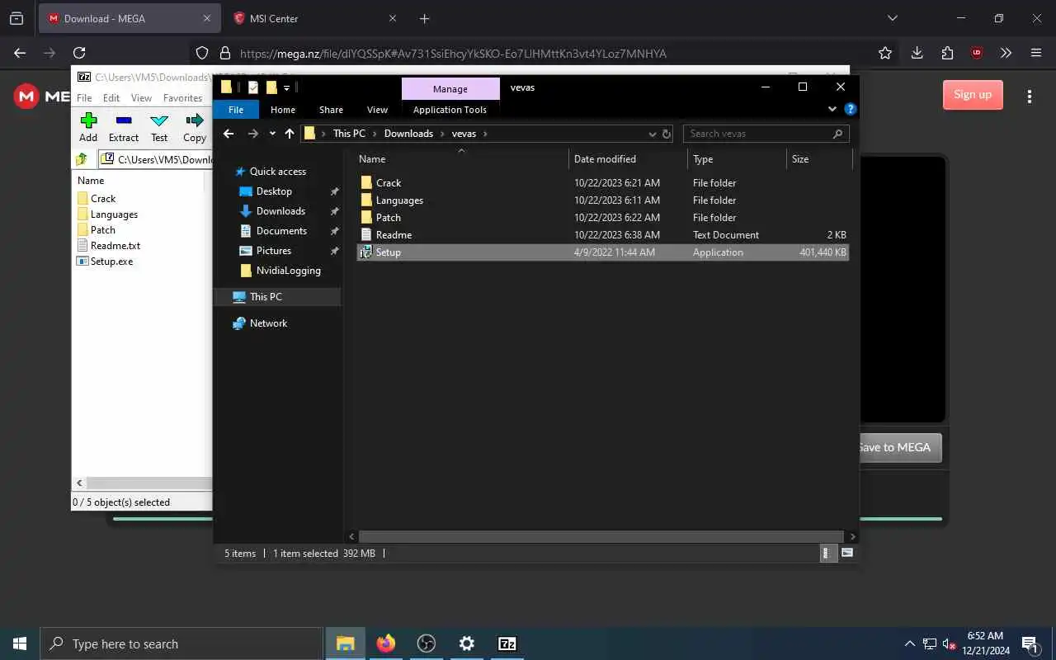Click the MEGA logo
The image size is (1056, 660).
click(x=26, y=97)
